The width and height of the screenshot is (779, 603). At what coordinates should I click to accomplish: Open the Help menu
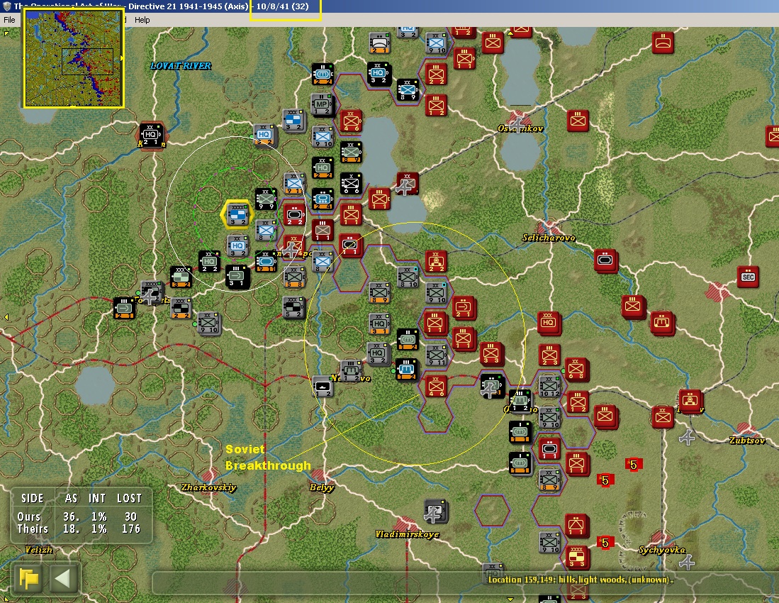pyautogui.click(x=142, y=20)
